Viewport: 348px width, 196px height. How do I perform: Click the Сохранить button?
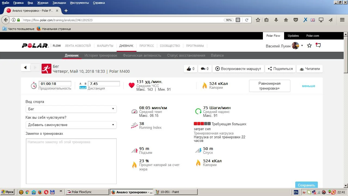[306, 185]
